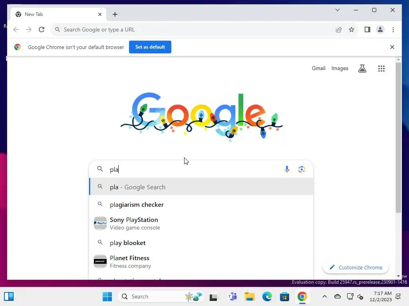Open notification bell in taskbar
Image resolution: width=409 pixels, height=306 pixels.
click(x=398, y=296)
